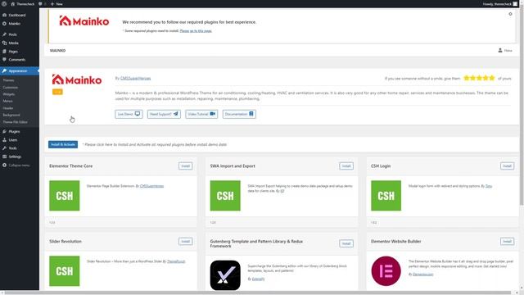Follow the 'Please go to this page' link
This screenshot has height=295, width=524.
[x=196, y=31]
